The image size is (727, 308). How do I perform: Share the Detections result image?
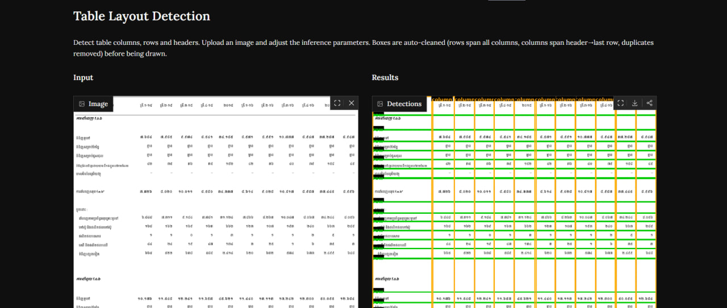click(649, 103)
